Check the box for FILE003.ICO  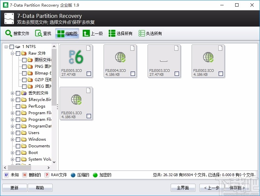coord(177,73)
